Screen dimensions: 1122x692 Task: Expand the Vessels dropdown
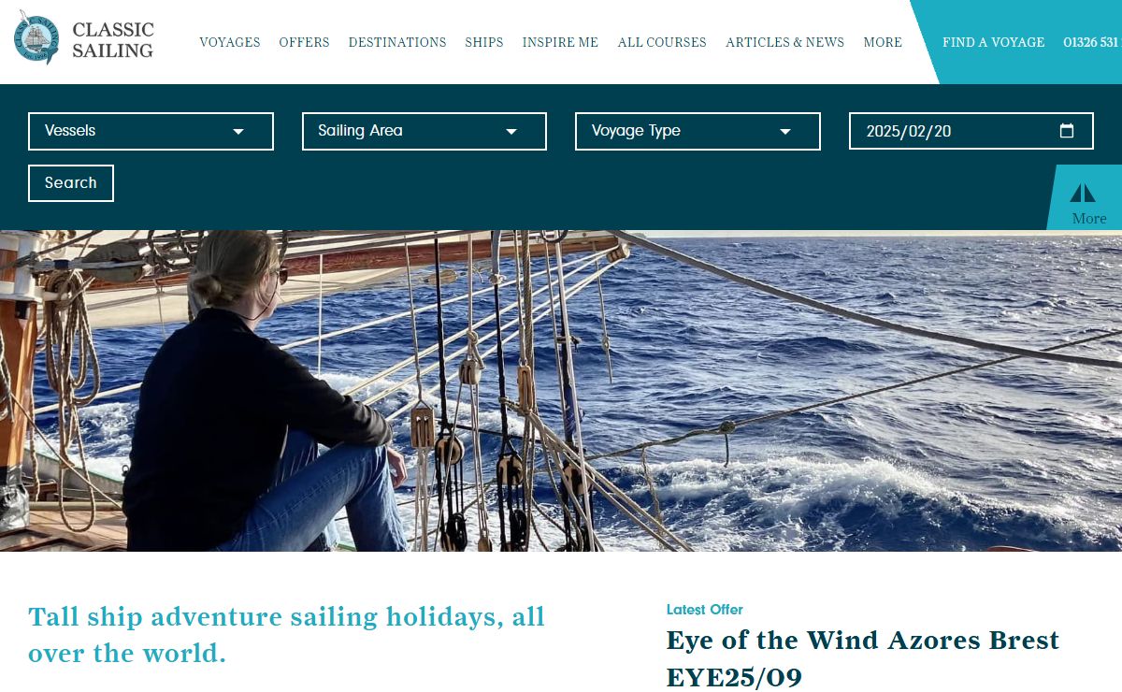[151, 131]
